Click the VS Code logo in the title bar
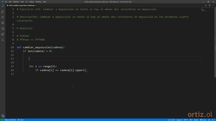Image resolution: width=216 pixels, height=121 pixels. (x=2, y=2)
